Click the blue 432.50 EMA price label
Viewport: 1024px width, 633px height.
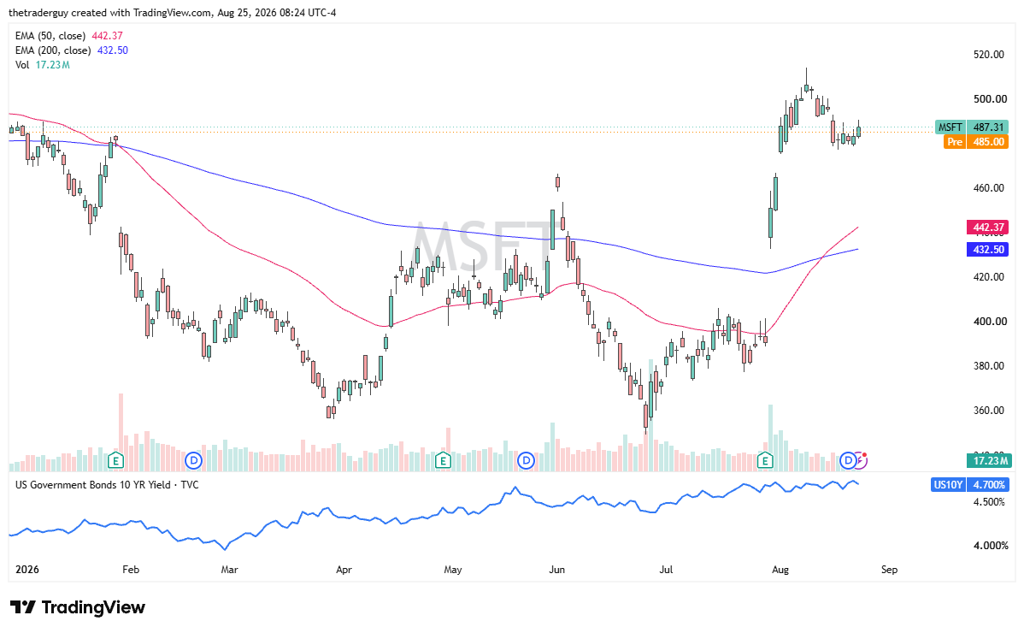pyautogui.click(x=987, y=250)
